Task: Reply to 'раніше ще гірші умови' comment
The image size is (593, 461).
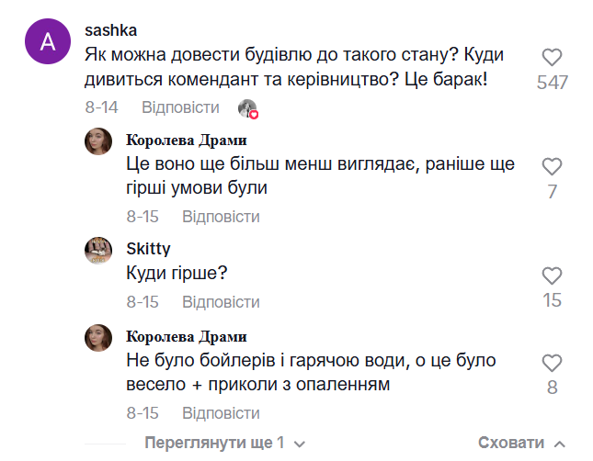Action: point(221,217)
